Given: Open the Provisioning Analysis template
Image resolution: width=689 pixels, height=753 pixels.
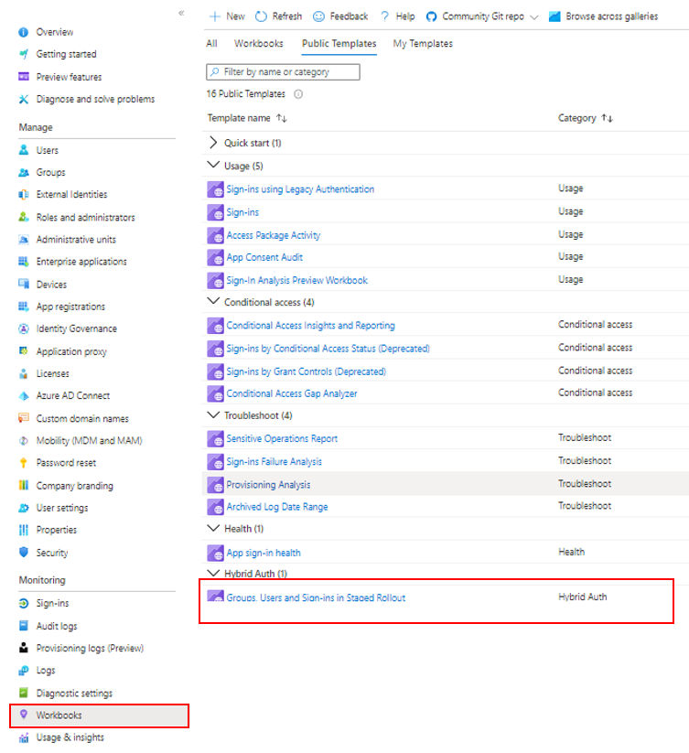Looking at the screenshot, I should [268, 484].
